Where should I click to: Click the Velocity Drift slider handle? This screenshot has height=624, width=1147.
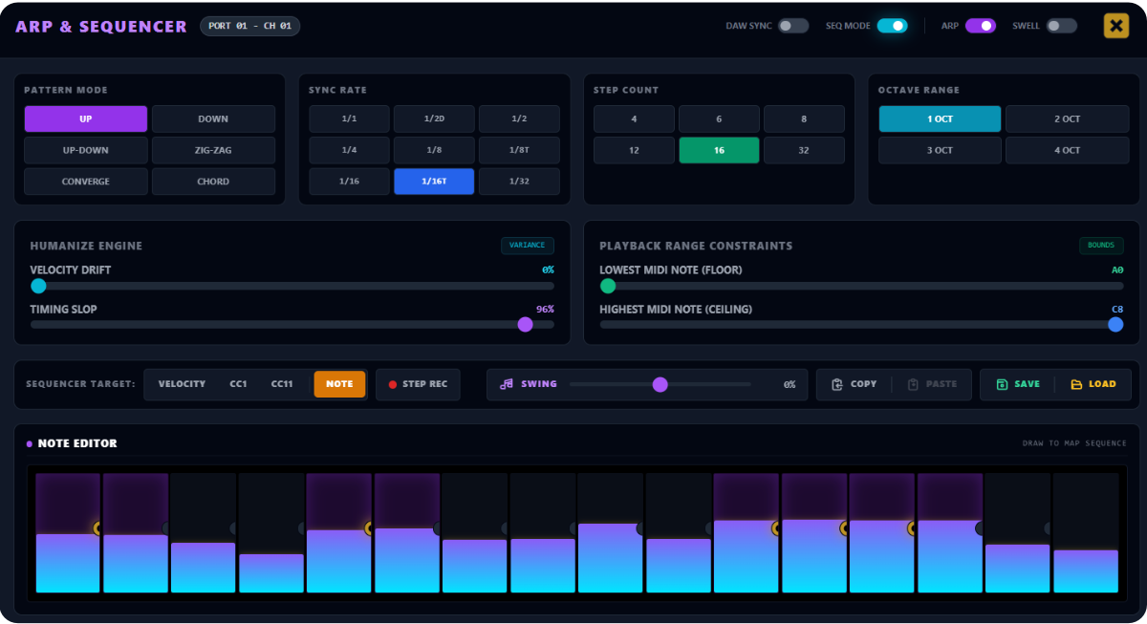tap(38, 285)
